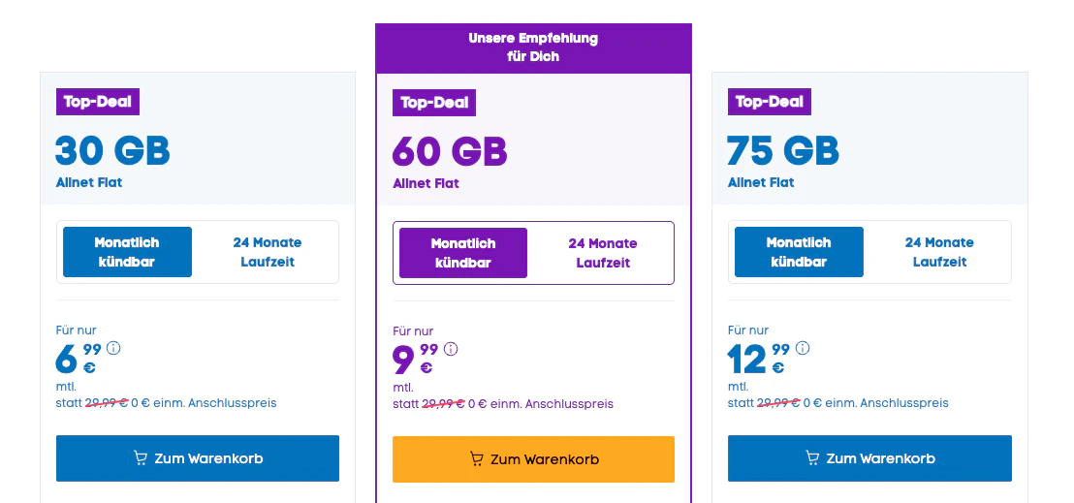Switch 60 GB plan to 24 Monate Laufzeit

point(603,253)
